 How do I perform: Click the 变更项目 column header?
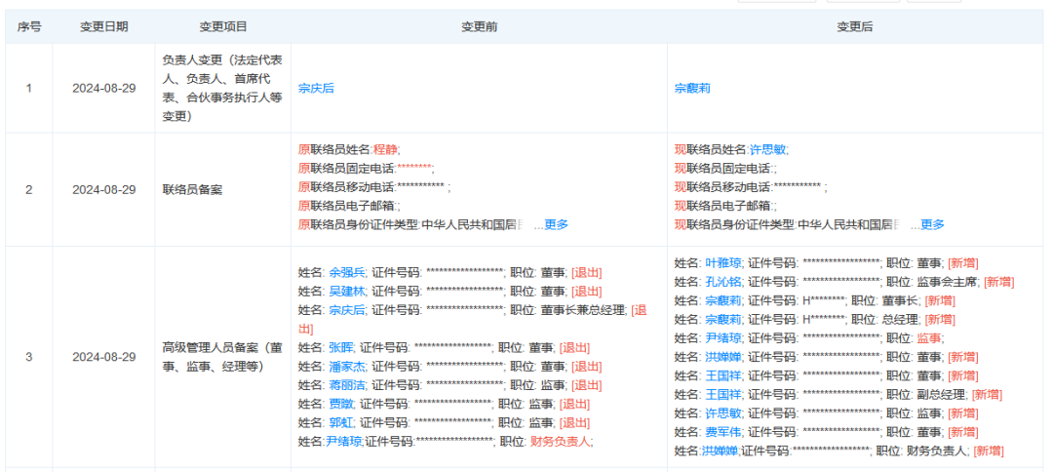pyautogui.click(x=223, y=26)
